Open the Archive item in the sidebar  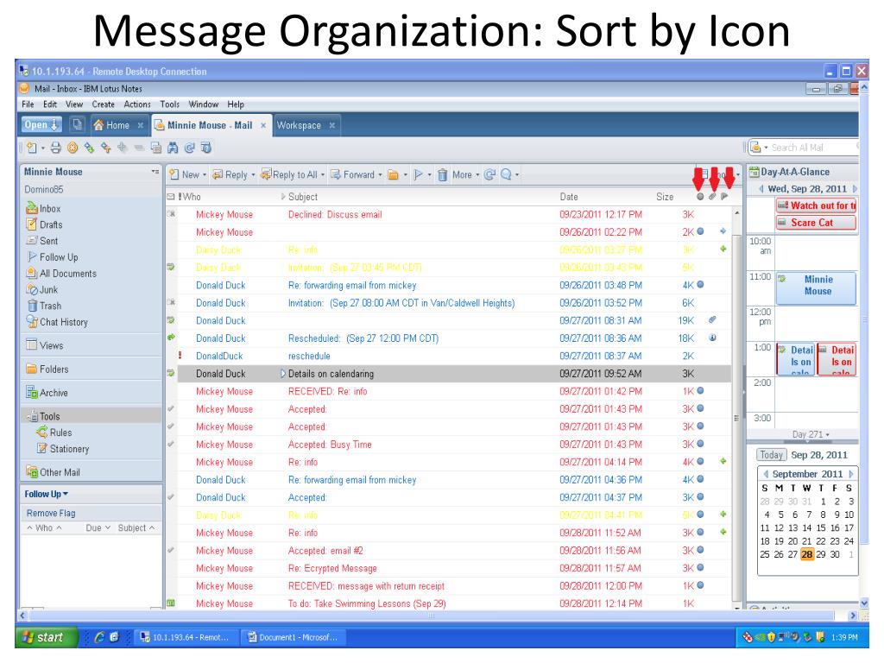tap(47, 393)
